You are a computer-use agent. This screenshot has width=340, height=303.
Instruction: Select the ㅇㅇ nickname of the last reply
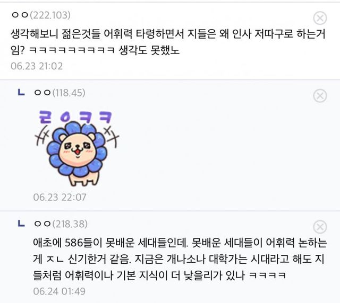[42, 224]
